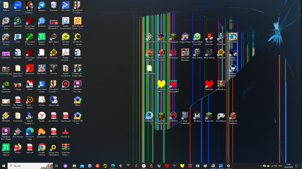Open the MinecraftEdu Launcher shortcut

point(197,39)
